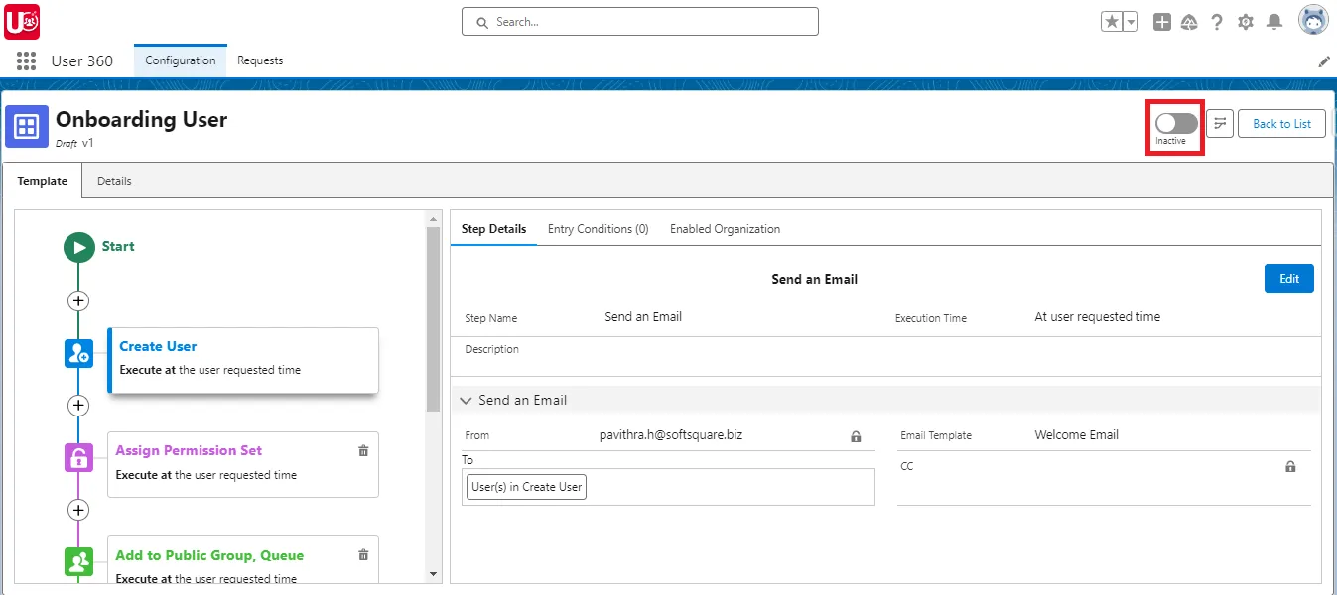
Task: Open Salesforce Setup gear icon
Action: point(1246,21)
